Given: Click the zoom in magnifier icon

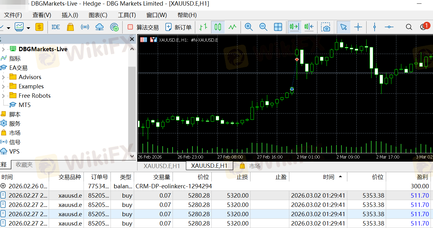Looking at the screenshot, I should pos(249,27).
